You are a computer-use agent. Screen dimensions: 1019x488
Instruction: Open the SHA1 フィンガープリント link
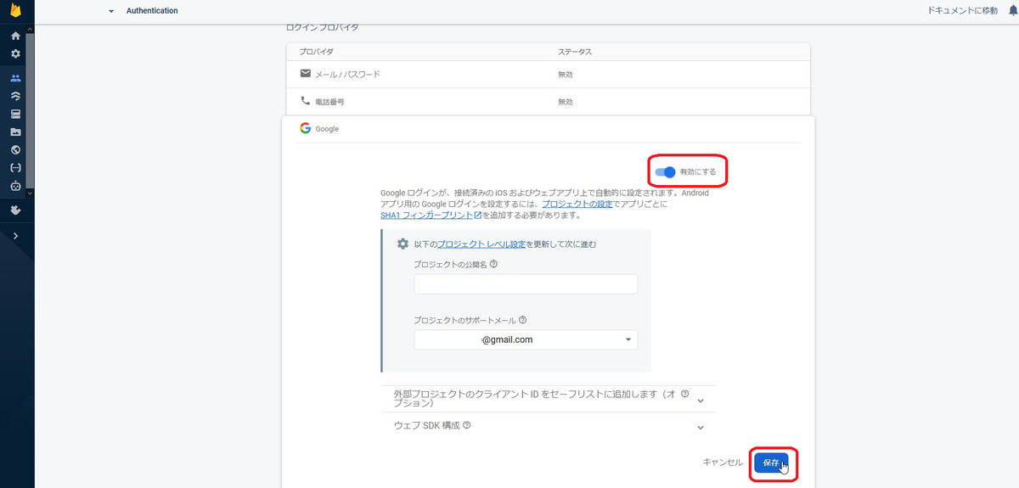(x=431, y=216)
